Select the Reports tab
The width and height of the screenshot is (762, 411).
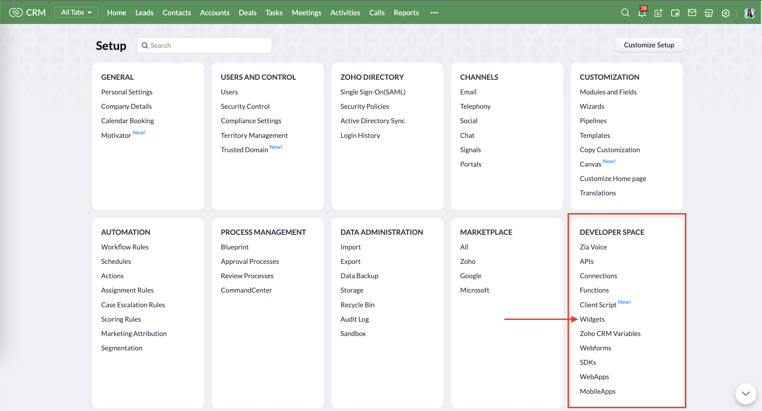tap(406, 13)
